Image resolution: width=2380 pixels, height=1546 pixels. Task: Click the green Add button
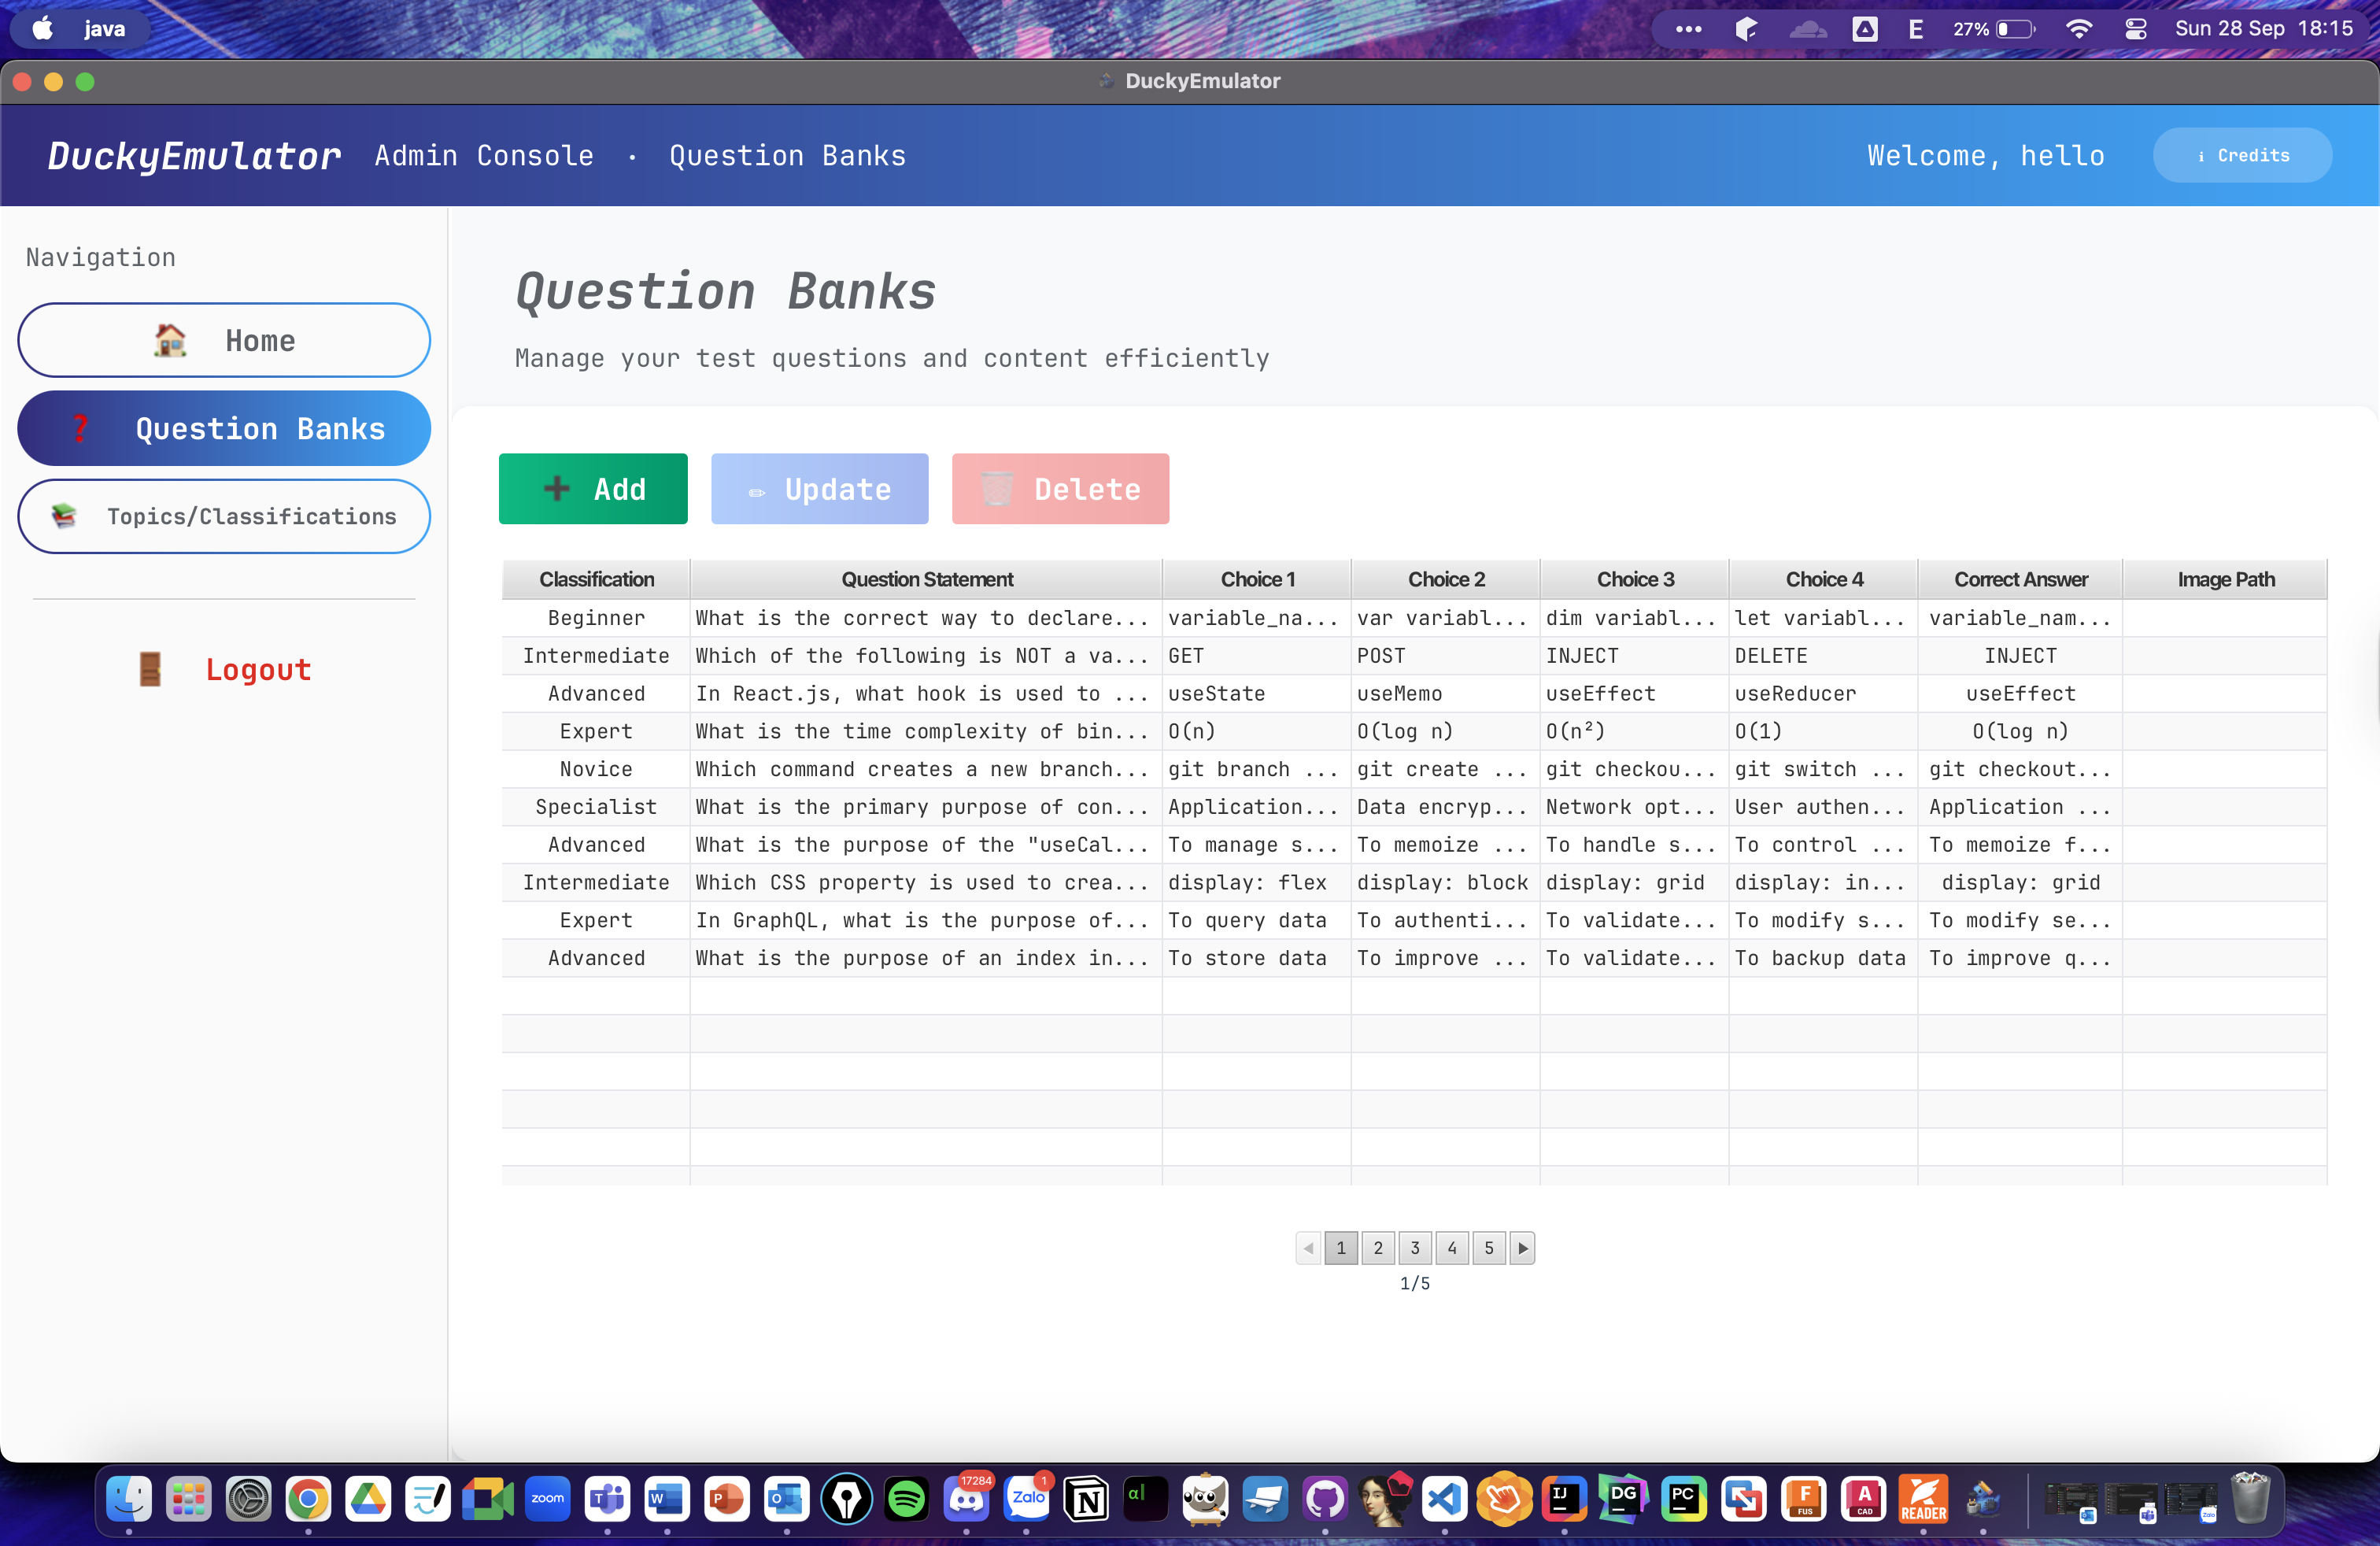tap(593, 489)
